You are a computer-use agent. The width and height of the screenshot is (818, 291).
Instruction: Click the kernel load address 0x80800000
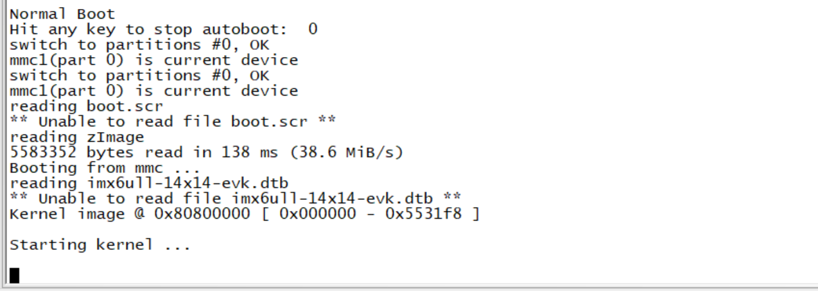pyautogui.click(x=202, y=214)
